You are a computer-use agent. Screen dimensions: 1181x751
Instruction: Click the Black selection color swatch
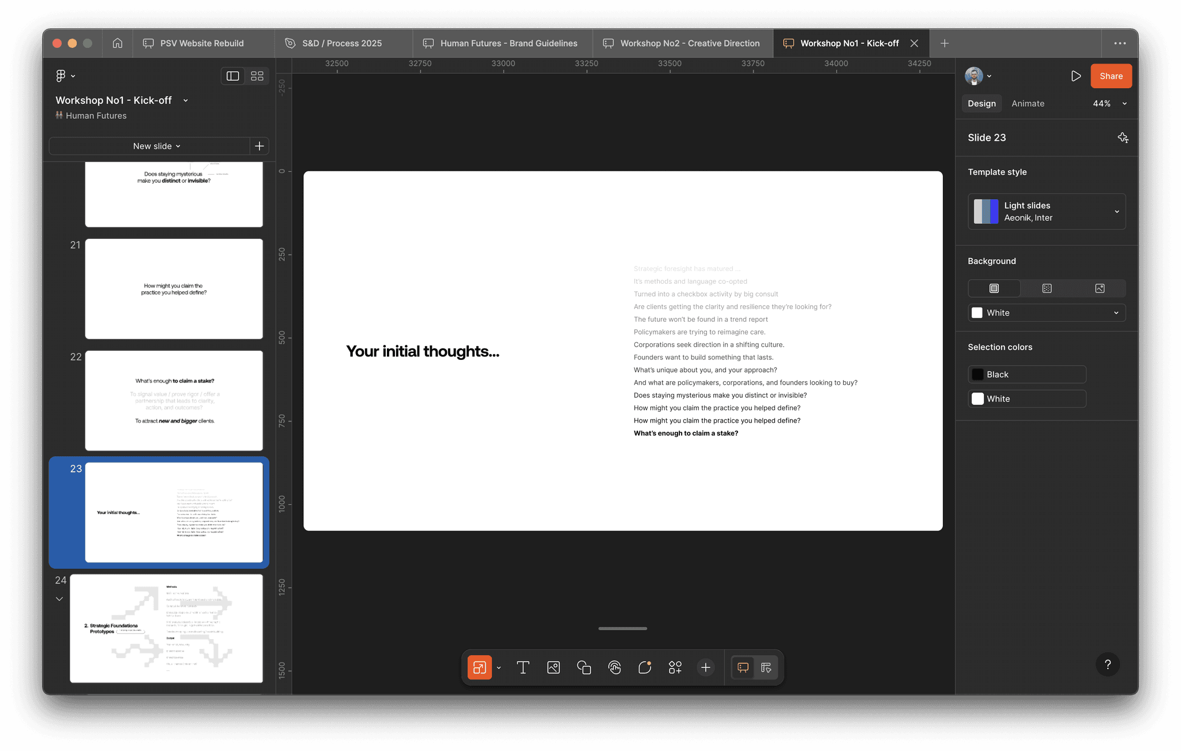pyautogui.click(x=978, y=374)
